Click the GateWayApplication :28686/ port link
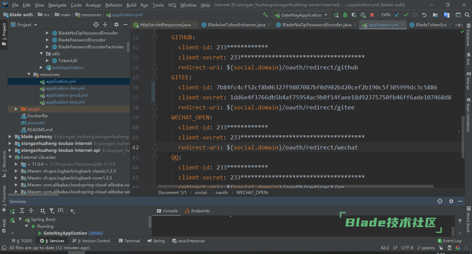This screenshot has width=472, height=254. [x=95, y=233]
